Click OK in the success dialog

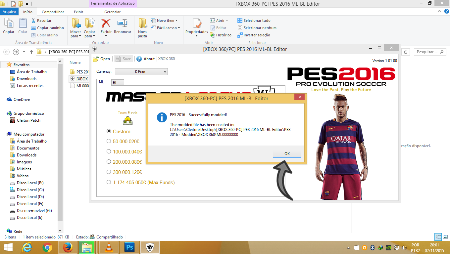pyautogui.click(x=287, y=154)
